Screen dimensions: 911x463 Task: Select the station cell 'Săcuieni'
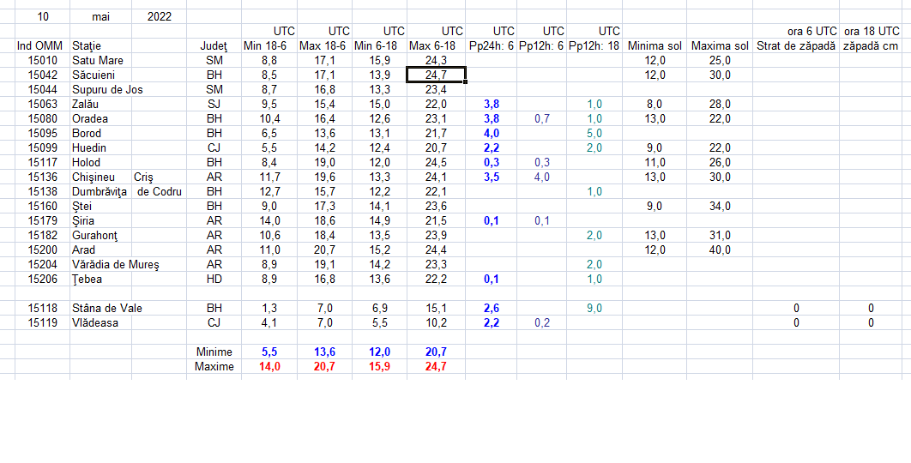pos(100,75)
